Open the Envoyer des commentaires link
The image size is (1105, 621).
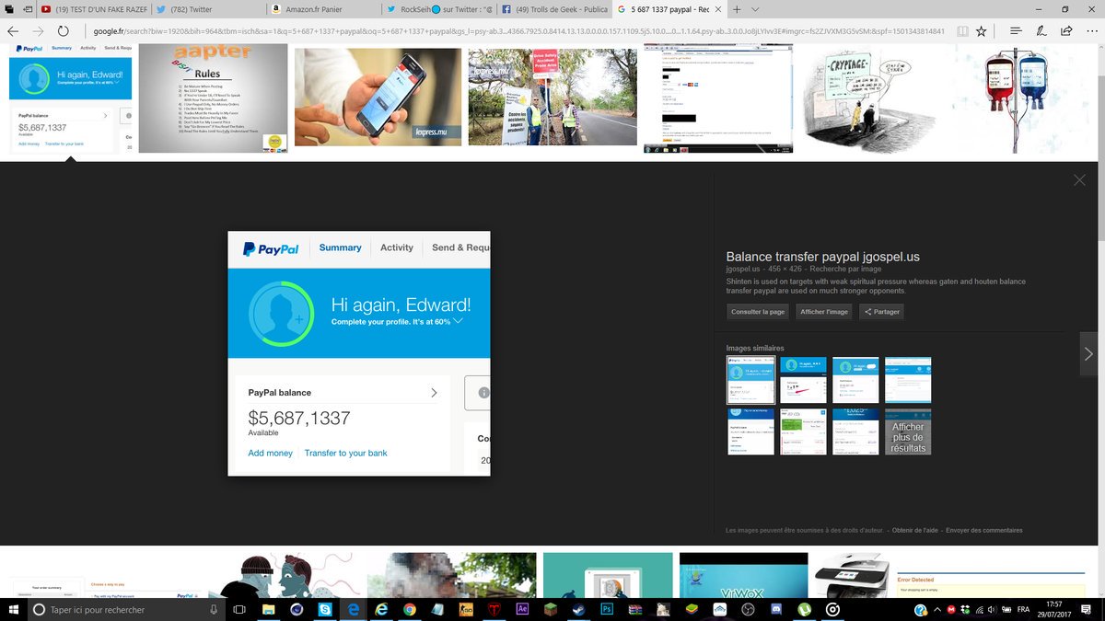click(983, 530)
